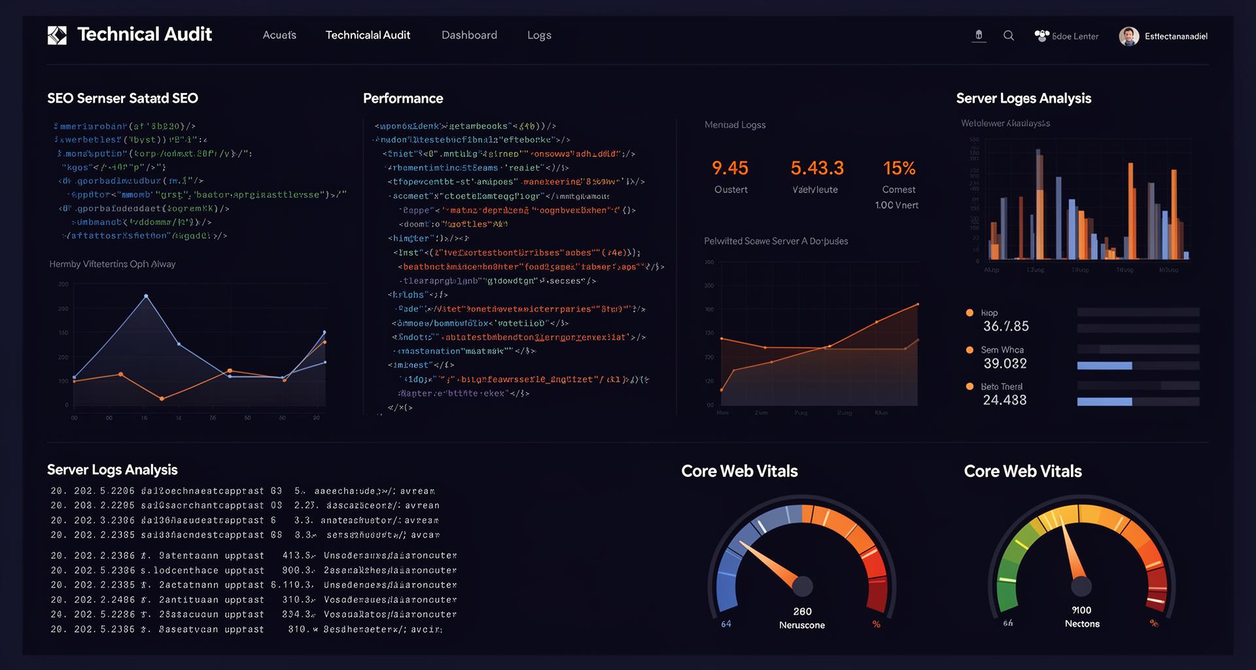Select the 24.433 value
The width and height of the screenshot is (1256, 670).
[1005, 400]
